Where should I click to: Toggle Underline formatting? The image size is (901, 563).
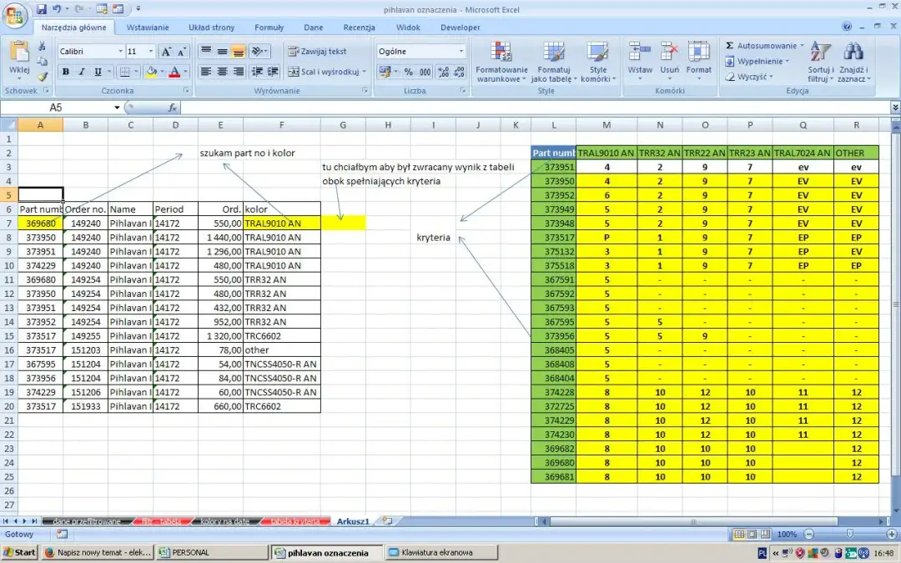coord(98,72)
